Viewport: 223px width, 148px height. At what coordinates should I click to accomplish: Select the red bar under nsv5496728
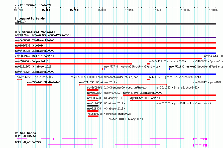pos(93,116)
